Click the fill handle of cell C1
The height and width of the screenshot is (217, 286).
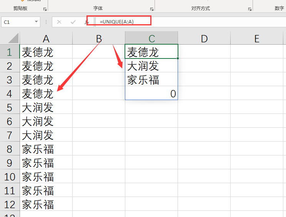178,58
